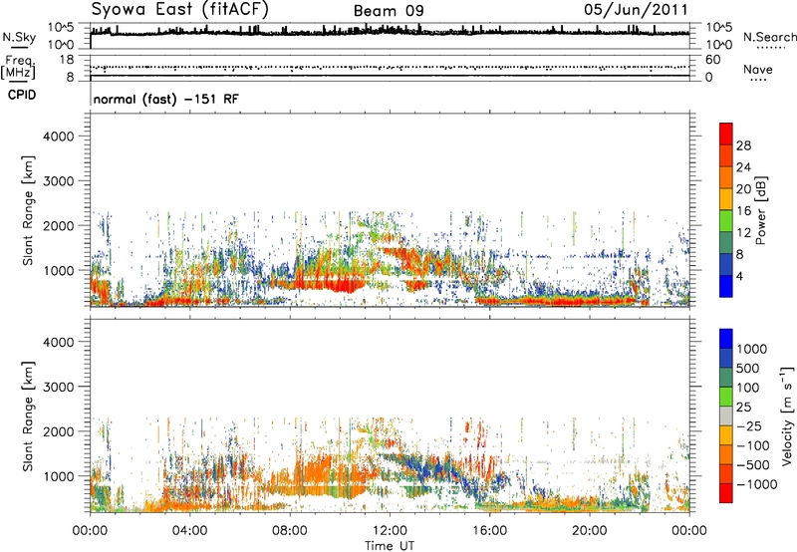Screen dimensions: 797x552
Task: Click the 'Freq. [MHz]' axis label
Action: (x=19, y=67)
